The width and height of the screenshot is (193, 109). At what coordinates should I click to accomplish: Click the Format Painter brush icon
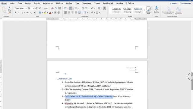[x=9, y=13]
